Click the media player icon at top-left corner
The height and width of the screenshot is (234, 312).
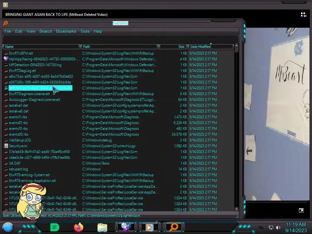click(5, 5)
